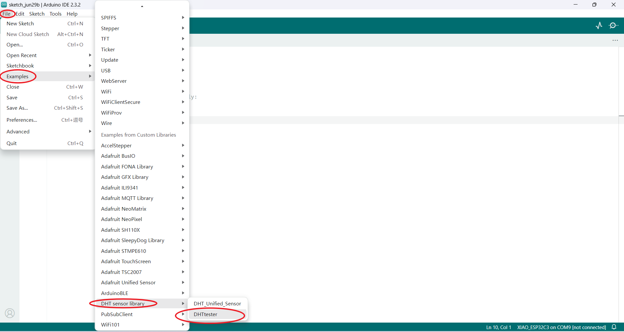Open the Edit menu

(20, 14)
